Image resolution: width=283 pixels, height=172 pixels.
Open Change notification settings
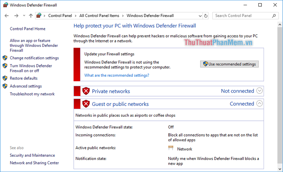click(x=34, y=58)
